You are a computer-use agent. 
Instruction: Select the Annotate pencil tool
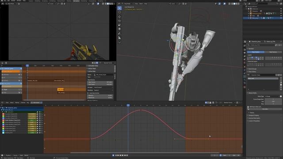tap(119, 34)
